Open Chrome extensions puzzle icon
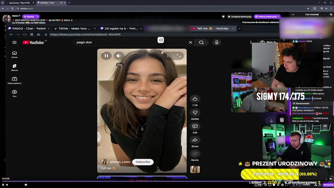The image size is (334, 188). (315, 8)
